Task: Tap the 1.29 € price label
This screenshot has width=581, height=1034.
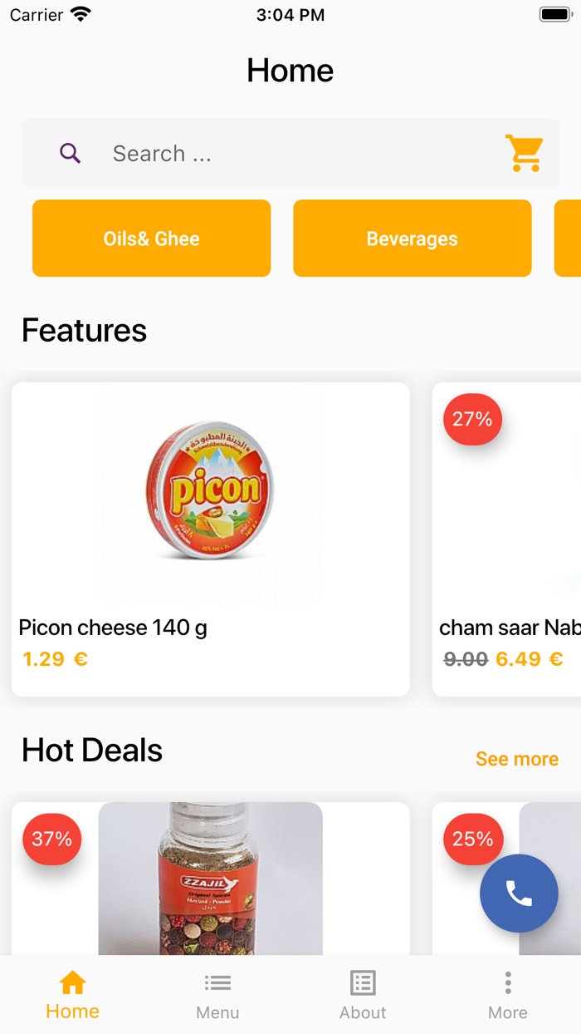Action: [x=55, y=659]
